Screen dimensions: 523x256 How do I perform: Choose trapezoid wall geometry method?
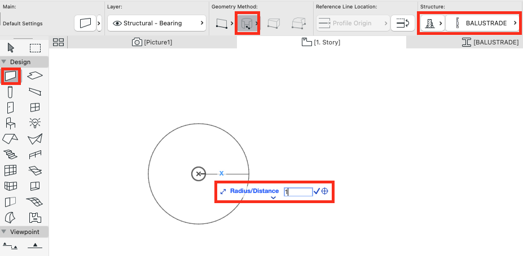(274, 23)
